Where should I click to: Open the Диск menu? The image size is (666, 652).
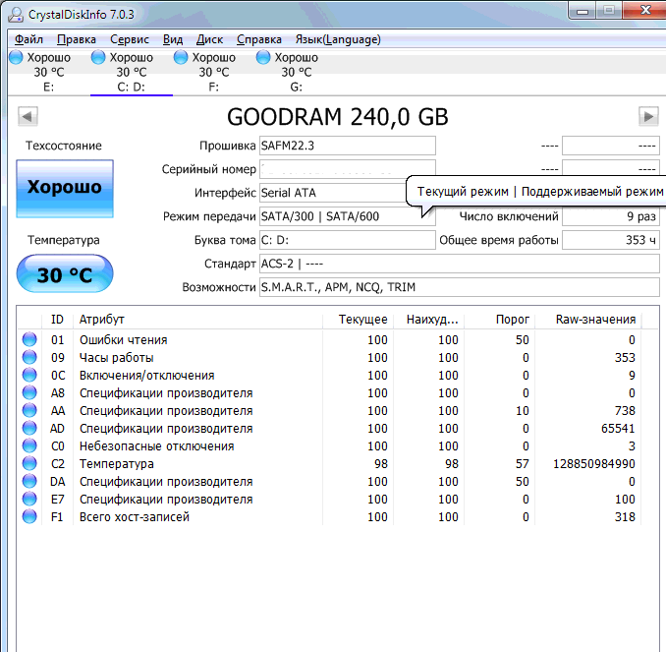pos(210,39)
